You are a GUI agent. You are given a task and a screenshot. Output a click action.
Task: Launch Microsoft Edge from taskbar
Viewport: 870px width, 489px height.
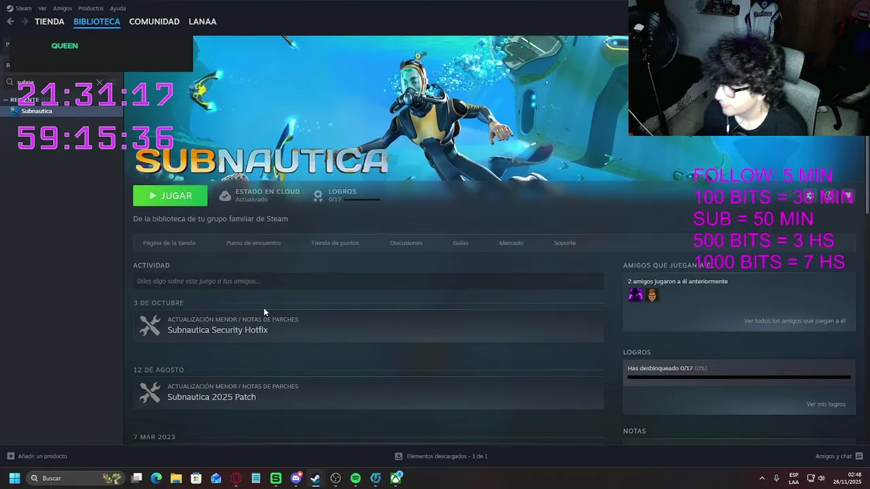click(156, 478)
